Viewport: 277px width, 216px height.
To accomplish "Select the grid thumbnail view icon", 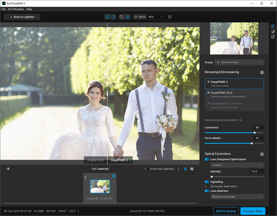I will pyautogui.click(x=185, y=169).
